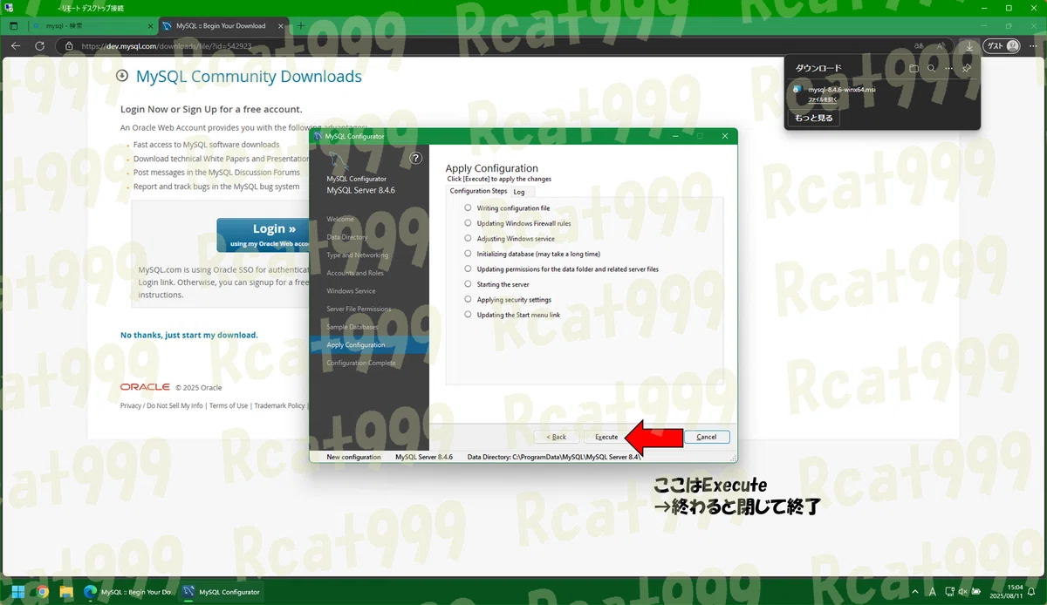Screen dimensions: 1047x605
Task: Click the Initializing database step
Action: click(538, 254)
